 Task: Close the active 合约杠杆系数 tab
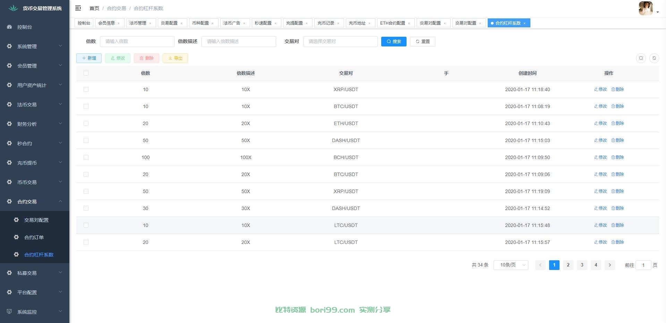tap(524, 23)
